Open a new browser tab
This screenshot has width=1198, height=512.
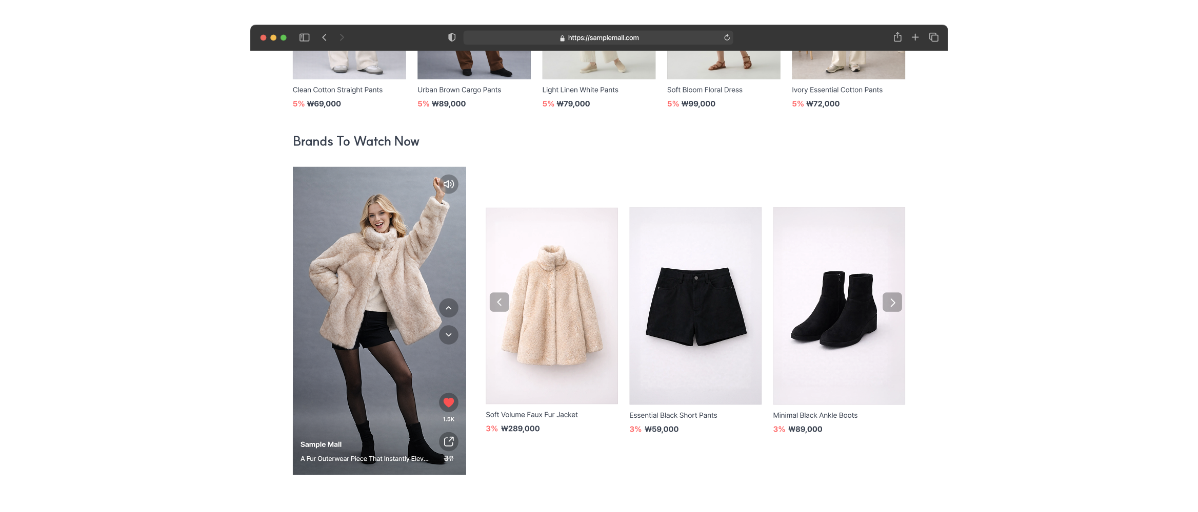915,37
